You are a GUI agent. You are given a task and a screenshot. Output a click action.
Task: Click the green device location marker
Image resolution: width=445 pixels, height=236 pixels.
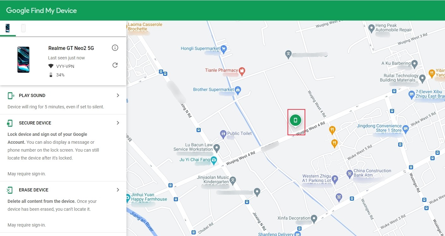[296, 120]
